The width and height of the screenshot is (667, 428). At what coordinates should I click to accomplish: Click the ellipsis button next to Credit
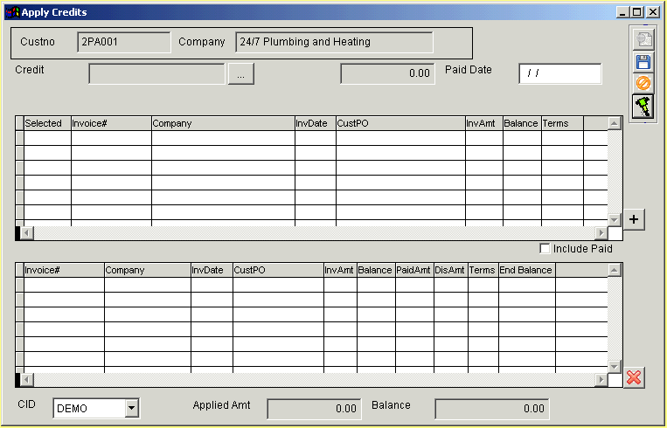pos(240,75)
